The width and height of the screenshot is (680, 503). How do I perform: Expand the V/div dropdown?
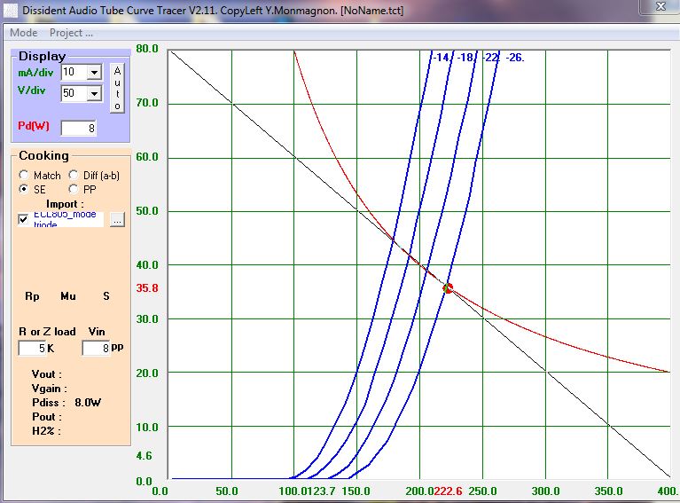point(94,93)
